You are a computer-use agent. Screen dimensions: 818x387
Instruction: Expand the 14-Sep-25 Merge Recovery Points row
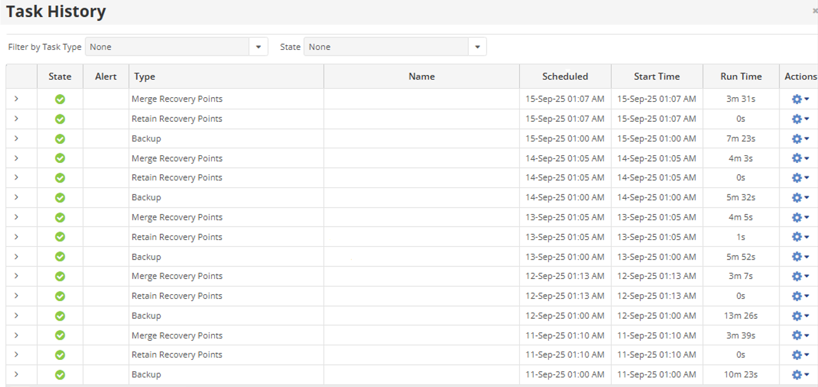[x=16, y=157]
